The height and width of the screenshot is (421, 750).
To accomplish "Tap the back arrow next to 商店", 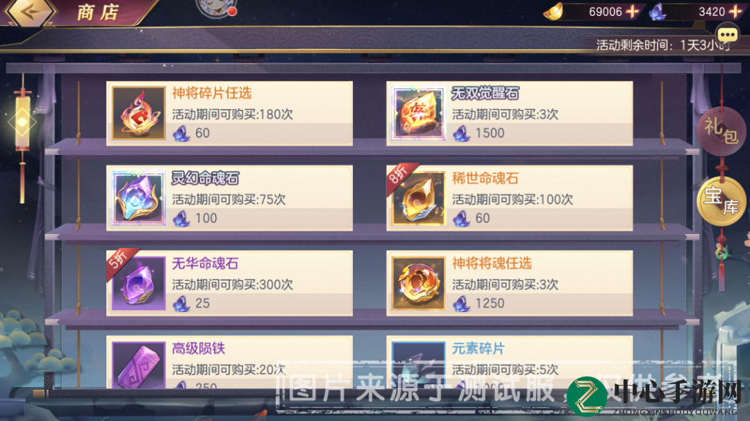I will click(x=28, y=12).
